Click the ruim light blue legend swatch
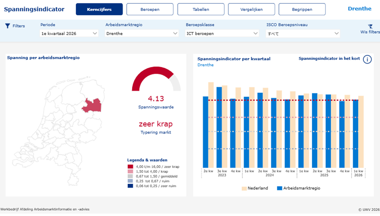The height and width of the screenshot is (216, 380). tap(130, 181)
